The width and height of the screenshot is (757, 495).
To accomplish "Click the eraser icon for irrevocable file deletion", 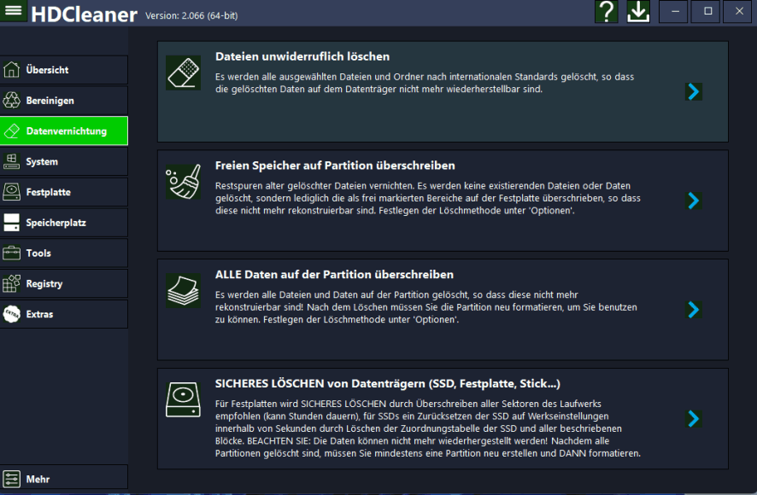I will (x=183, y=73).
